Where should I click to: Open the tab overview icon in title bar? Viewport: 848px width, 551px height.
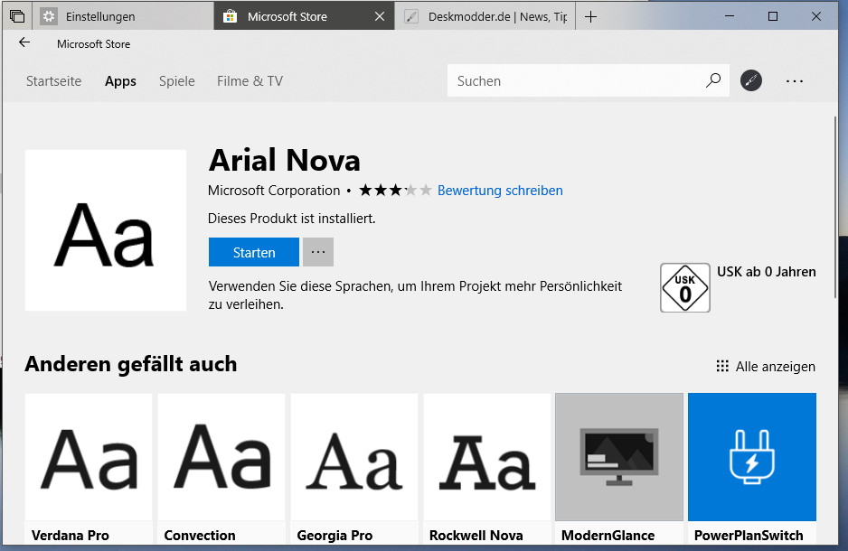pos(16,16)
